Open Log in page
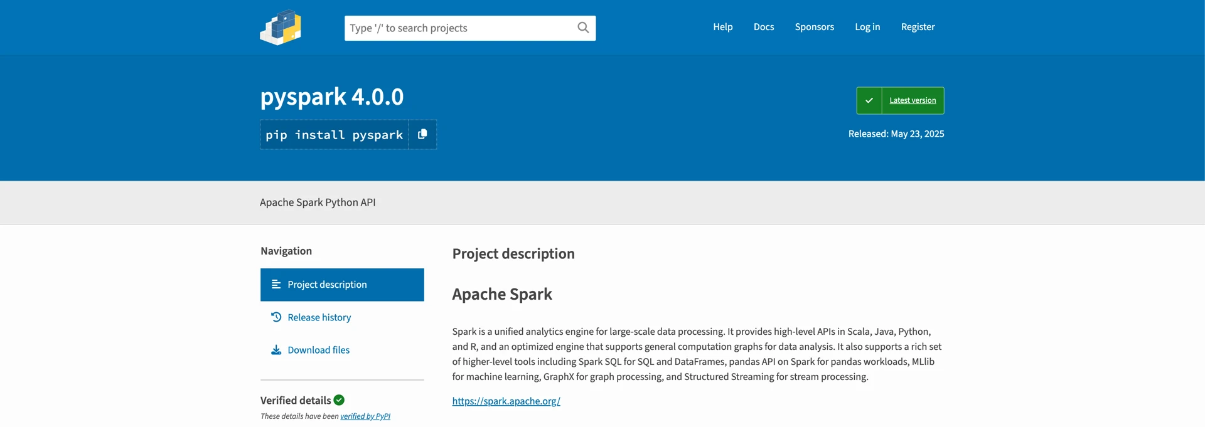This screenshot has height=427, width=1205. point(867,27)
